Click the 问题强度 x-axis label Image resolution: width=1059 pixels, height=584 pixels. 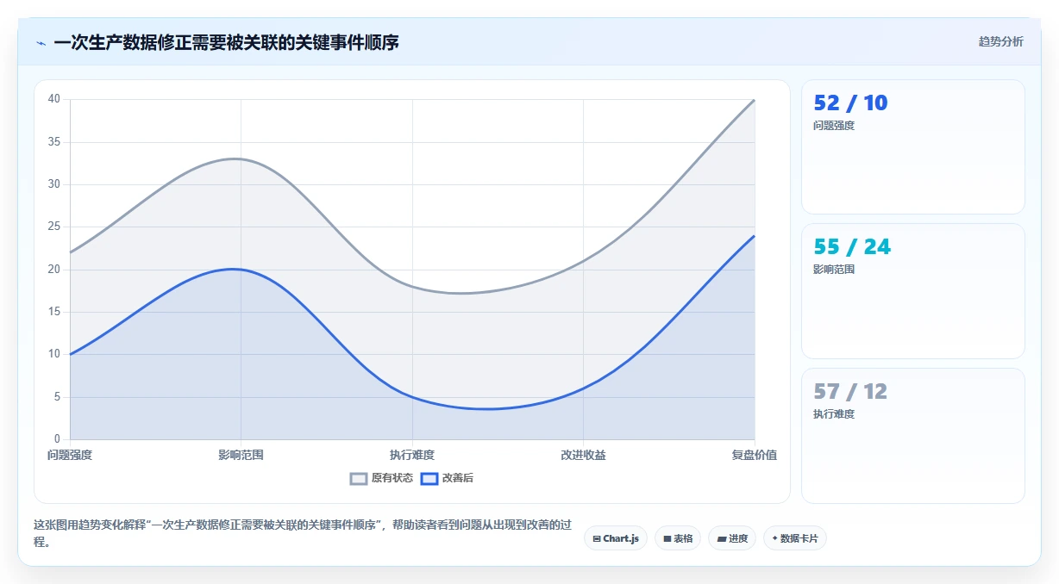tap(70, 455)
